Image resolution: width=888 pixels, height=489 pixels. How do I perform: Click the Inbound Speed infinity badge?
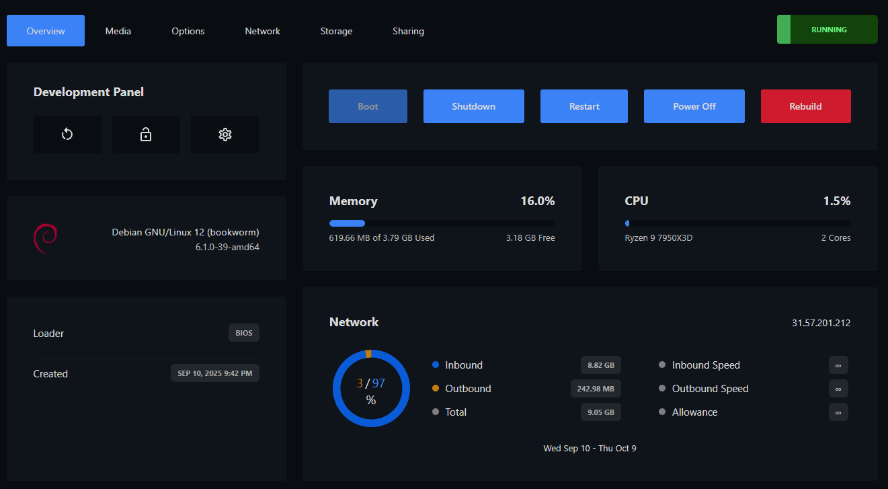click(838, 365)
